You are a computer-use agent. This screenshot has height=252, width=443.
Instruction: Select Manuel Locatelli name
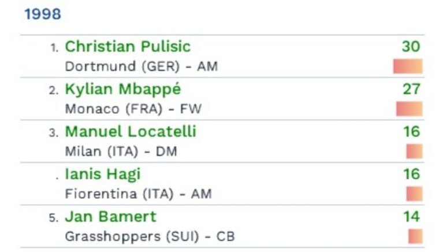(131, 132)
